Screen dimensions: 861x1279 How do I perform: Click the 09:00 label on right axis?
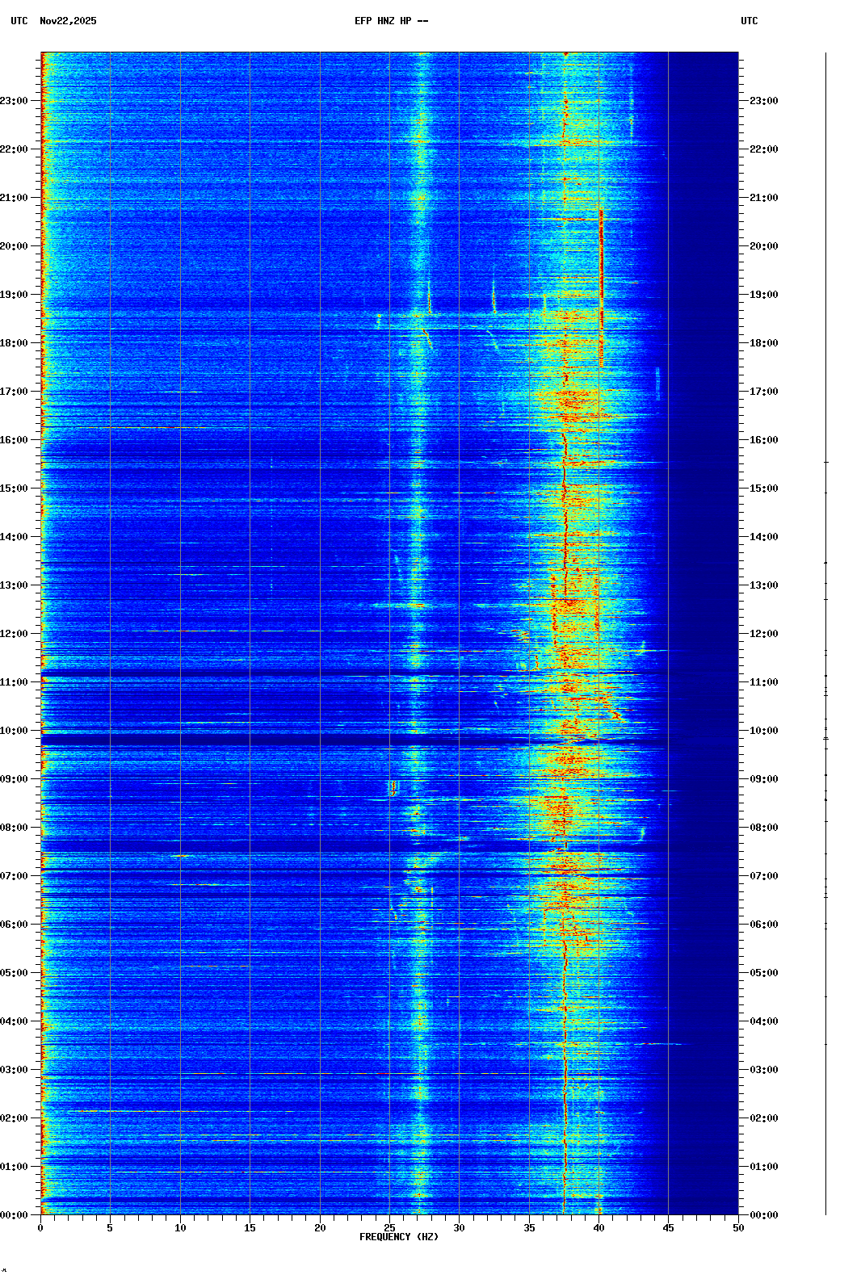pos(763,779)
